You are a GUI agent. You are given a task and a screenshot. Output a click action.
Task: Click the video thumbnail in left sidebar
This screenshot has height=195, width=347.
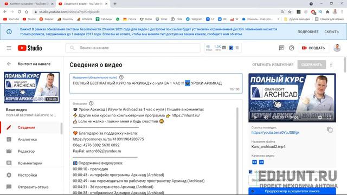(x=31, y=88)
